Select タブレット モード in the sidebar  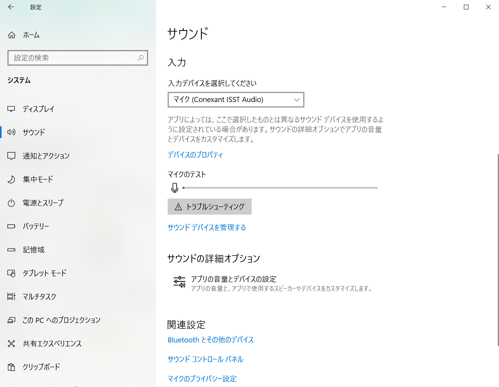point(78,273)
